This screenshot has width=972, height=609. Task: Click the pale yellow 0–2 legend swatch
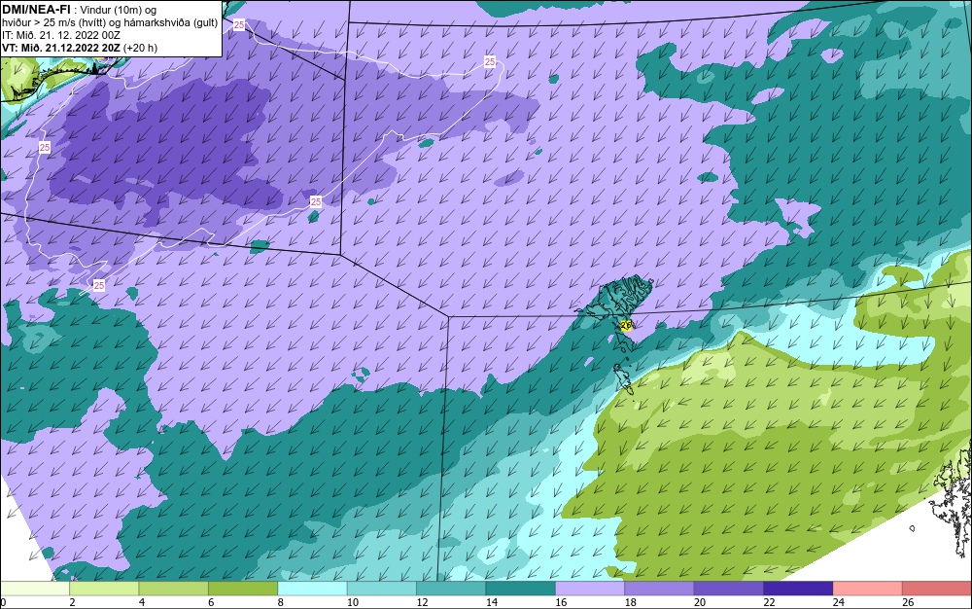tap(35, 589)
